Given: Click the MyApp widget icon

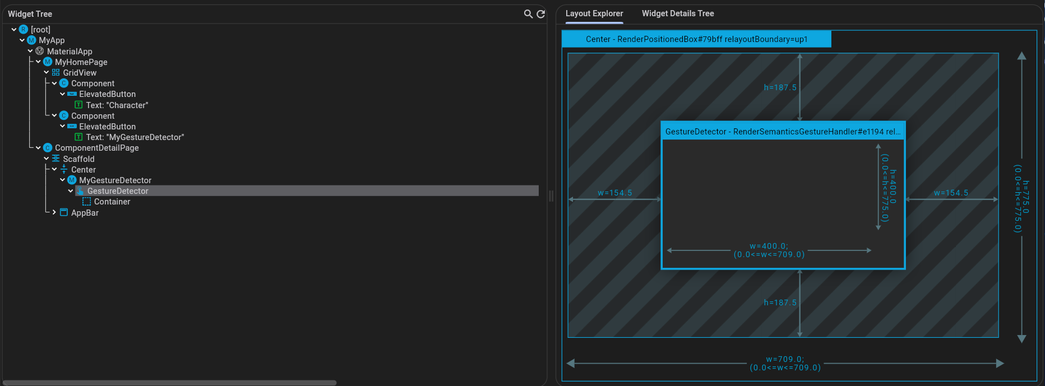Looking at the screenshot, I should pyautogui.click(x=31, y=40).
